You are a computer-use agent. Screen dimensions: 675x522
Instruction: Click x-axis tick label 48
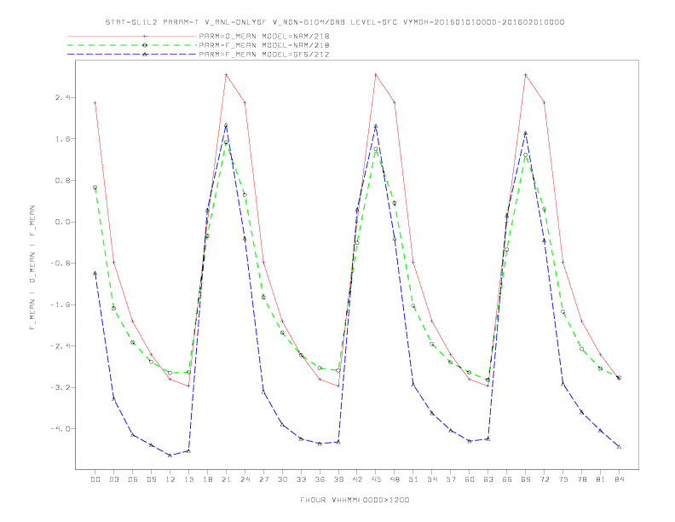[395, 479]
